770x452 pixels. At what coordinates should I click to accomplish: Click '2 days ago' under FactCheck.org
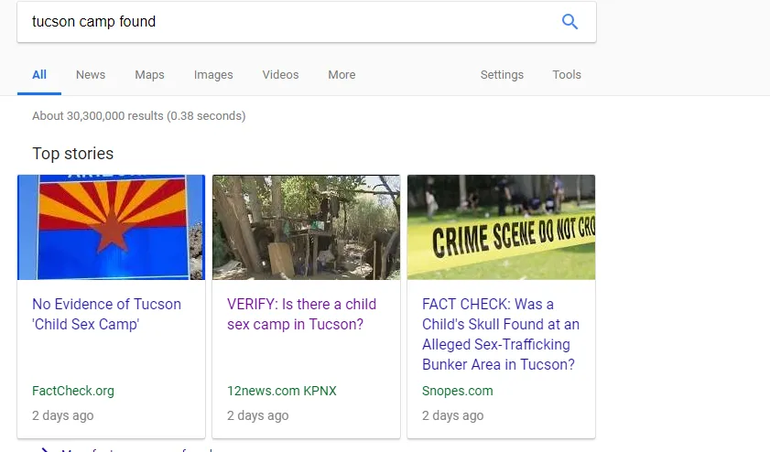pyautogui.click(x=63, y=415)
